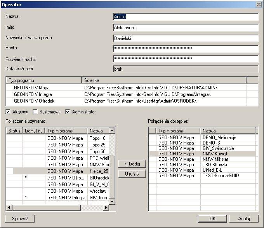264x228 pixels.
Task: Click vertical scrollbar thumb in used connections list
Action: 112,177
